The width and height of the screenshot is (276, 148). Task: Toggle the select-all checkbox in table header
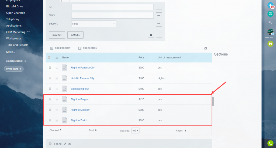49,57
